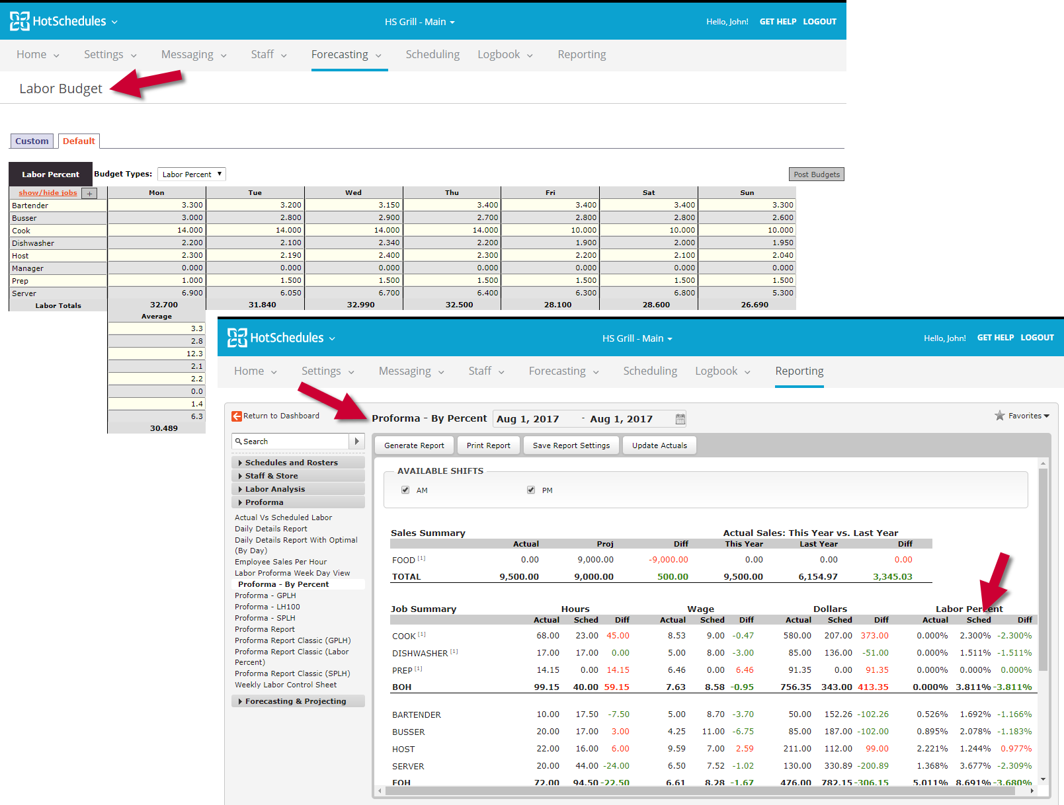The height and width of the screenshot is (805, 1064).
Task: Open Settings menu in Labor Budget window
Action: pos(110,55)
